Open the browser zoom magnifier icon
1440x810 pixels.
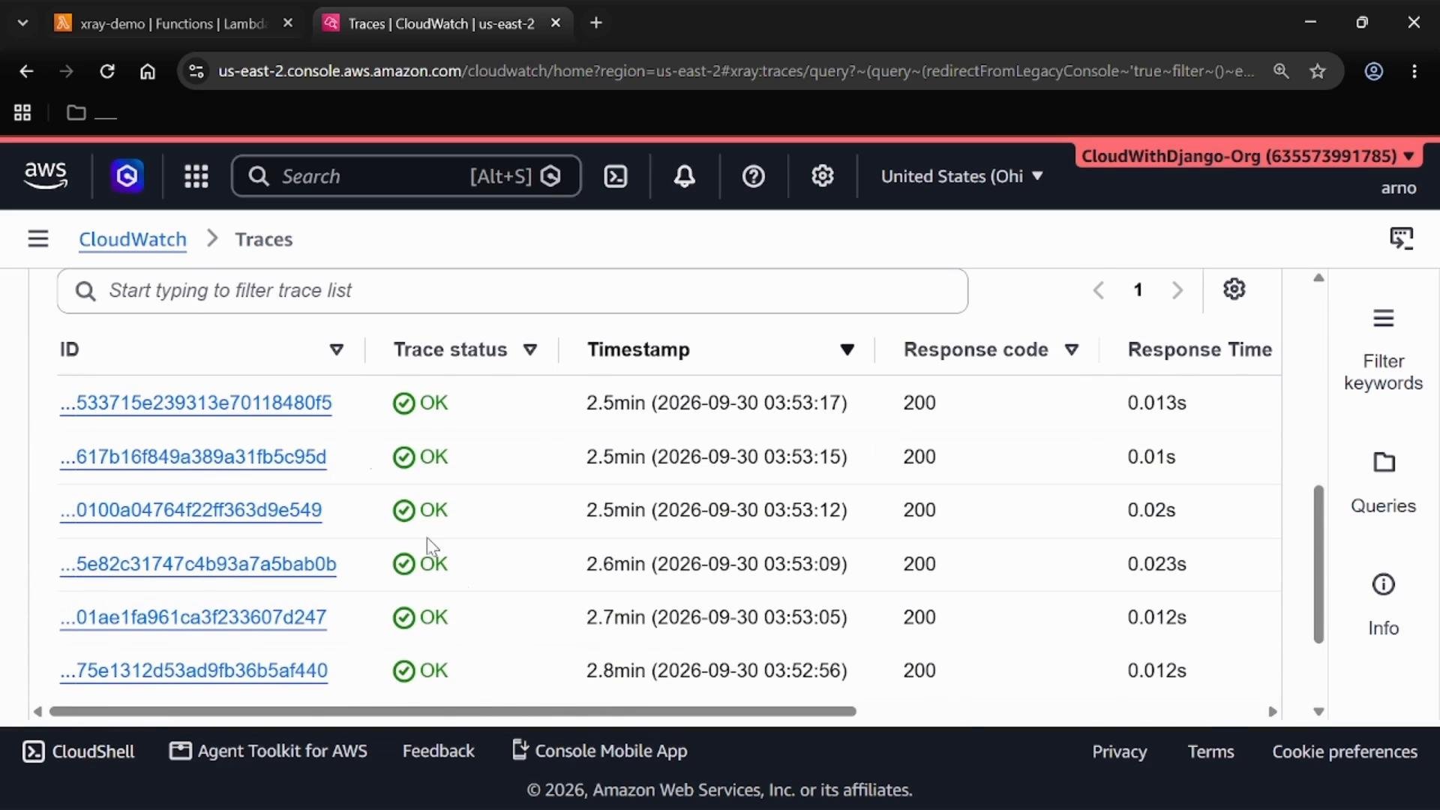[x=1281, y=71]
